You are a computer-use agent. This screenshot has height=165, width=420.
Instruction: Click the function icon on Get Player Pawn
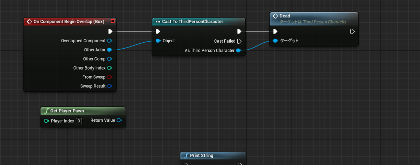(x=47, y=111)
